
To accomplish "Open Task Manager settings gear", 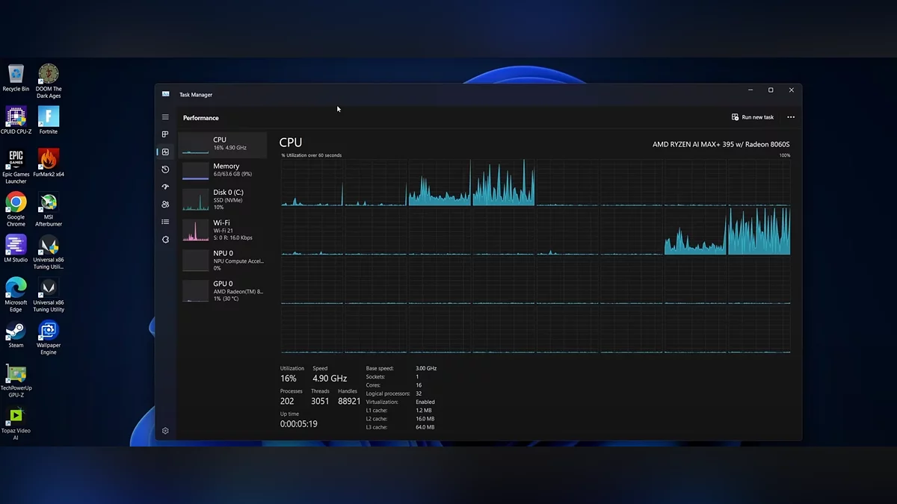I will point(165,431).
